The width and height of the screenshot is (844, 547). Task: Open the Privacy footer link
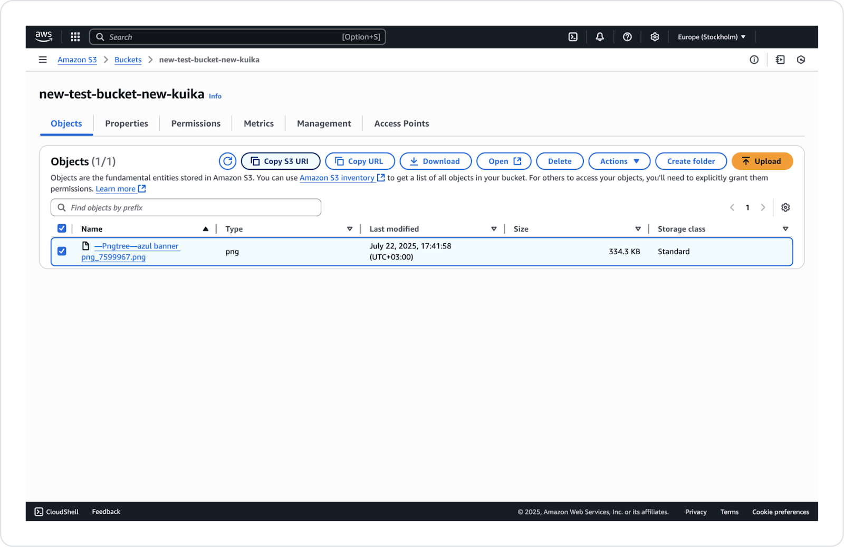696,512
